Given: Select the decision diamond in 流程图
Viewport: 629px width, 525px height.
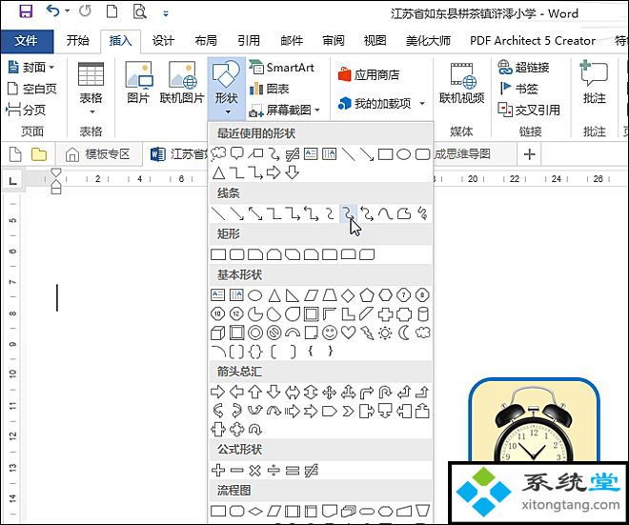Looking at the screenshot, I should point(255,512).
